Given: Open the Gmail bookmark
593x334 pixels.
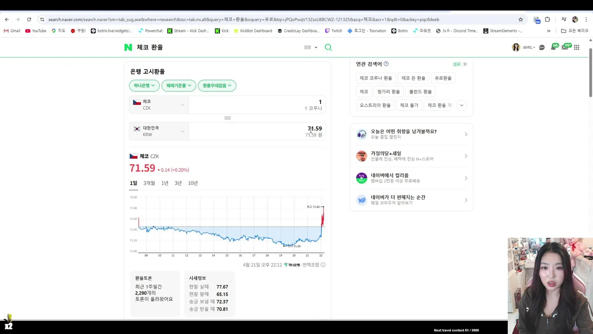Looking at the screenshot, I should pyautogui.click(x=12, y=31).
